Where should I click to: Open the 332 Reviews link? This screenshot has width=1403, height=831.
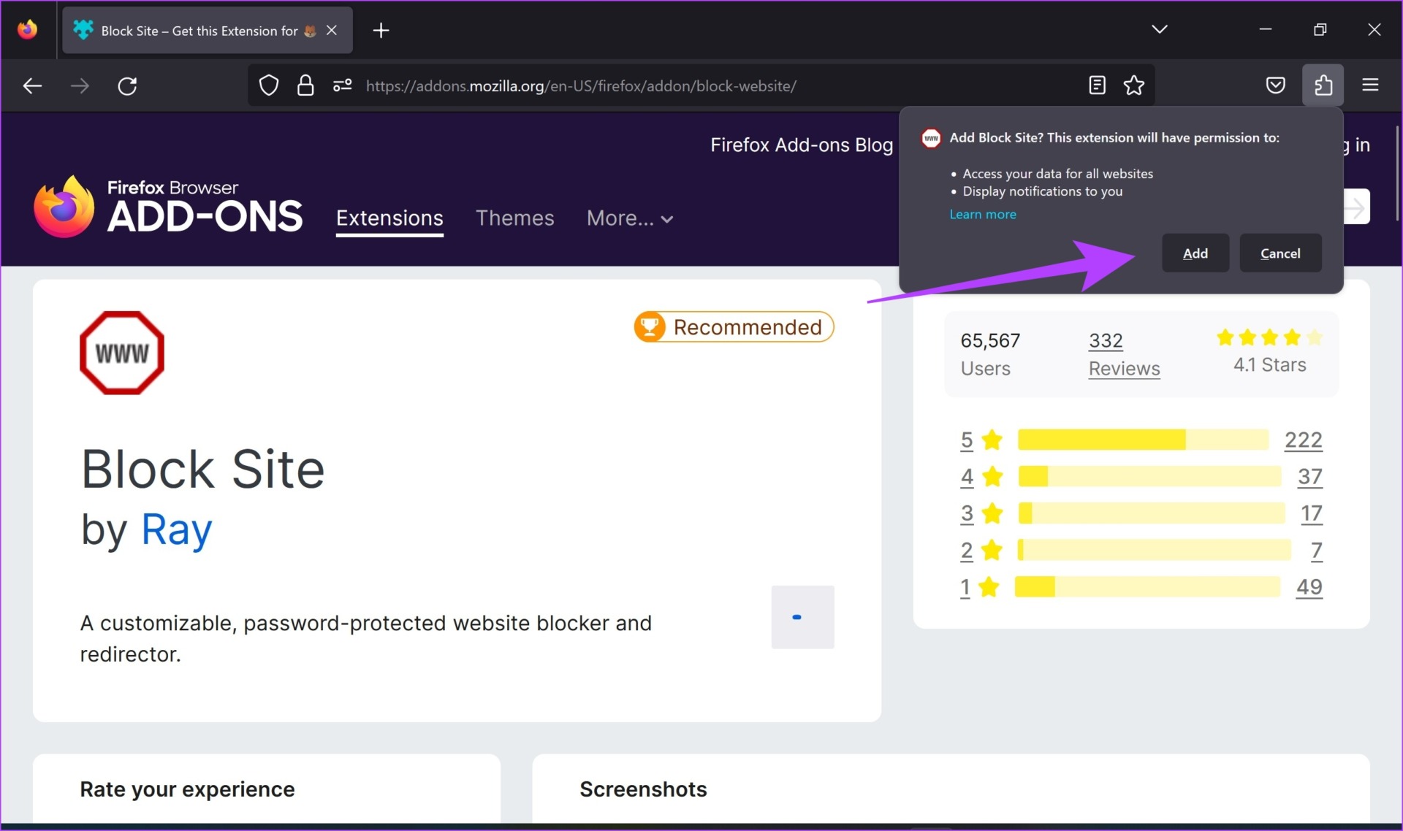(1124, 354)
